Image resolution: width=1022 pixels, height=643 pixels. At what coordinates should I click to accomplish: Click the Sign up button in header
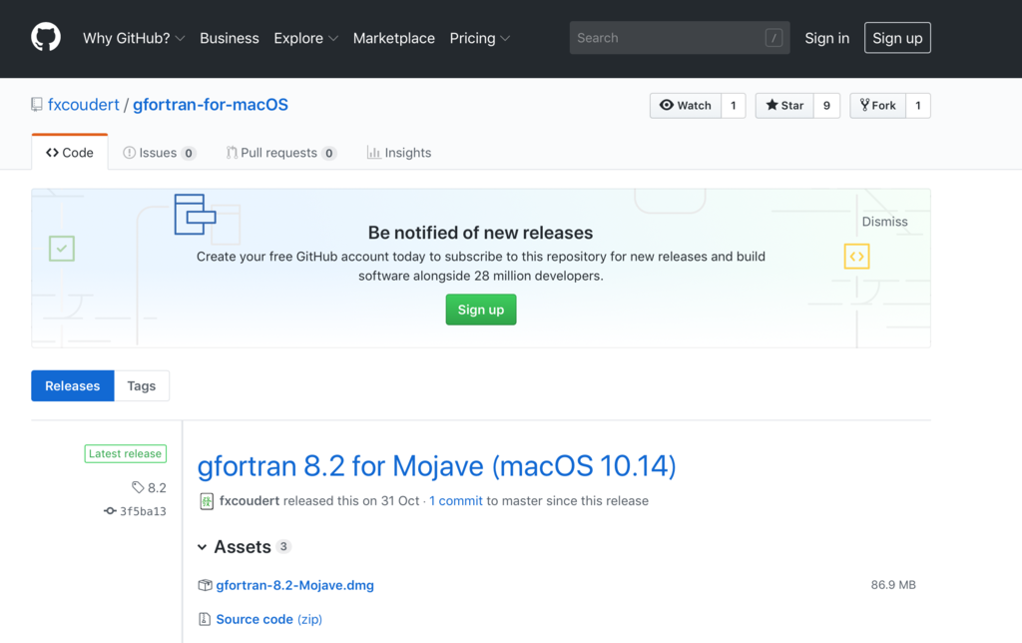pos(897,38)
